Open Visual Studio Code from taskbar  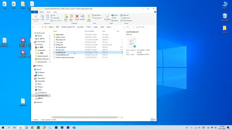74,127
